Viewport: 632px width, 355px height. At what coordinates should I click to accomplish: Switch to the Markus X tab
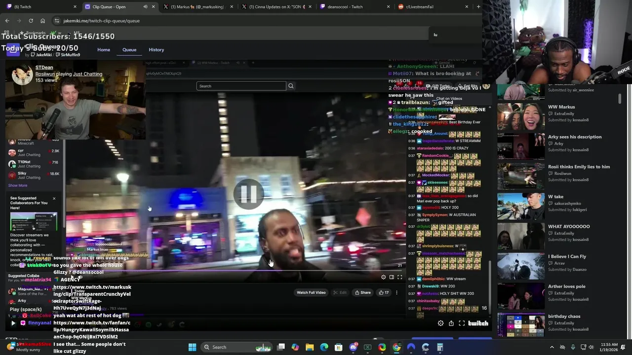(x=197, y=7)
